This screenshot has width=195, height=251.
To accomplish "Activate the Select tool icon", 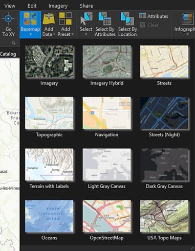I will [x=86, y=18].
